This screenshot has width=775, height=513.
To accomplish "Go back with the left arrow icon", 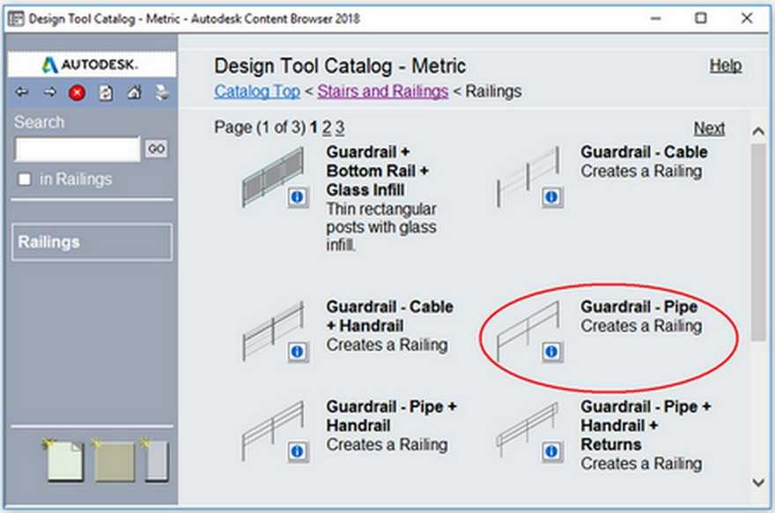I will [22, 92].
